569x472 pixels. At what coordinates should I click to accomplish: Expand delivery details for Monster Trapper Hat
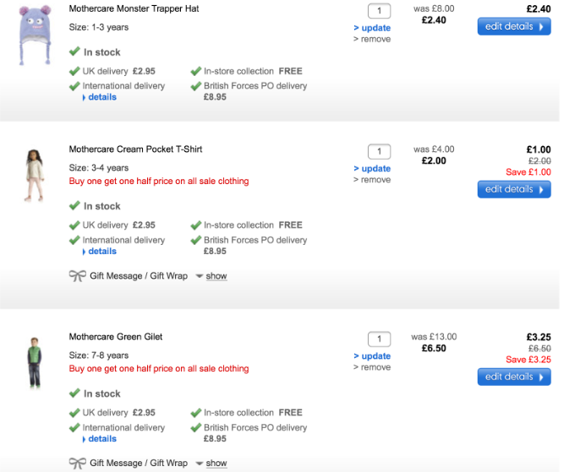point(101,97)
